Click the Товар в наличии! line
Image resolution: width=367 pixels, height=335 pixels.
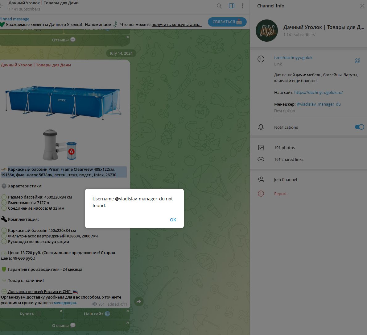(26, 280)
